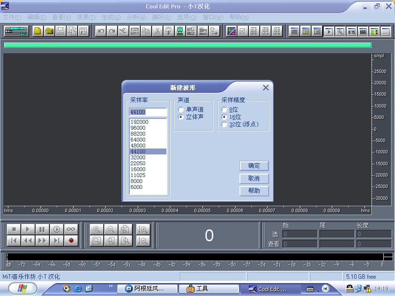Open the 编辑(E) menu
The height and width of the screenshot is (296, 395).
click(x=37, y=17)
